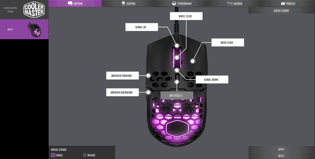Screen dimensions: 315x159
Task: Select the Right Click marker dot
Action: pyautogui.click(x=193, y=61)
